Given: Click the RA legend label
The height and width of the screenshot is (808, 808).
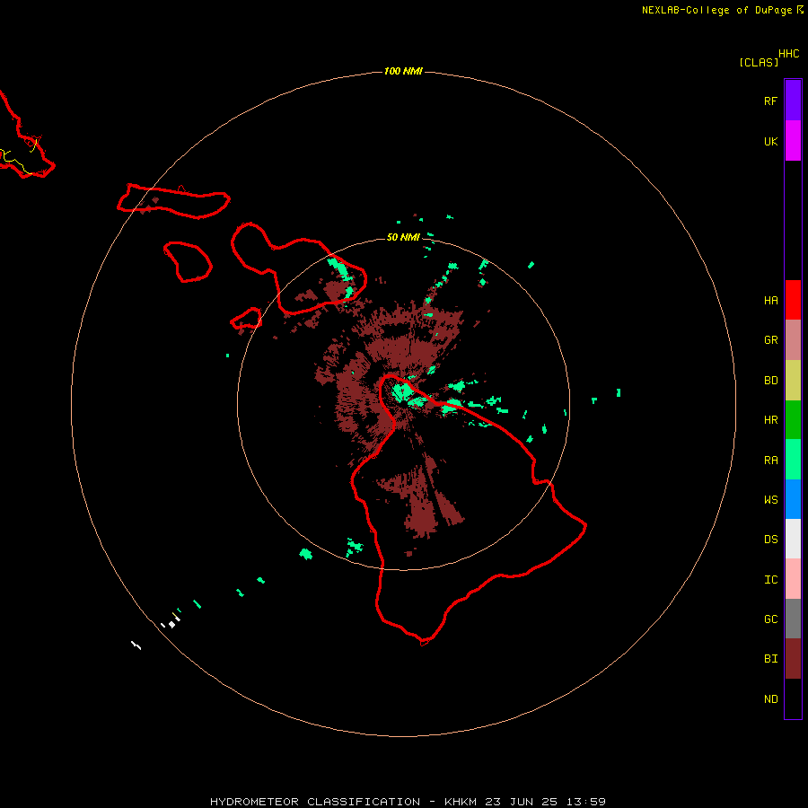Looking at the screenshot, I should pos(770,461).
